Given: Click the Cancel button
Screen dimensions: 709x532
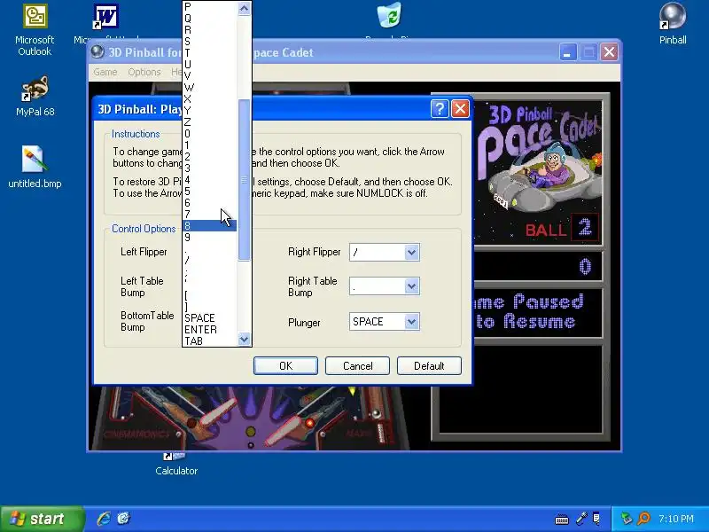Looking at the screenshot, I should click(x=357, y=365).
